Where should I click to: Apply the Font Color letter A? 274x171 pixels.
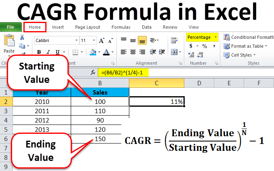tap(106, 52)
